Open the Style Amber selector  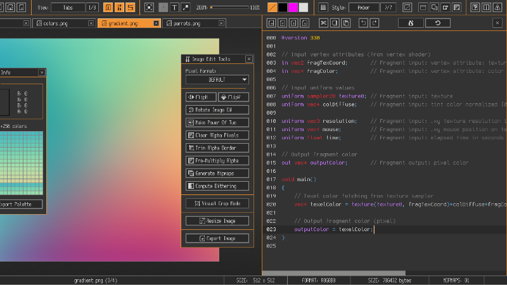364,8
